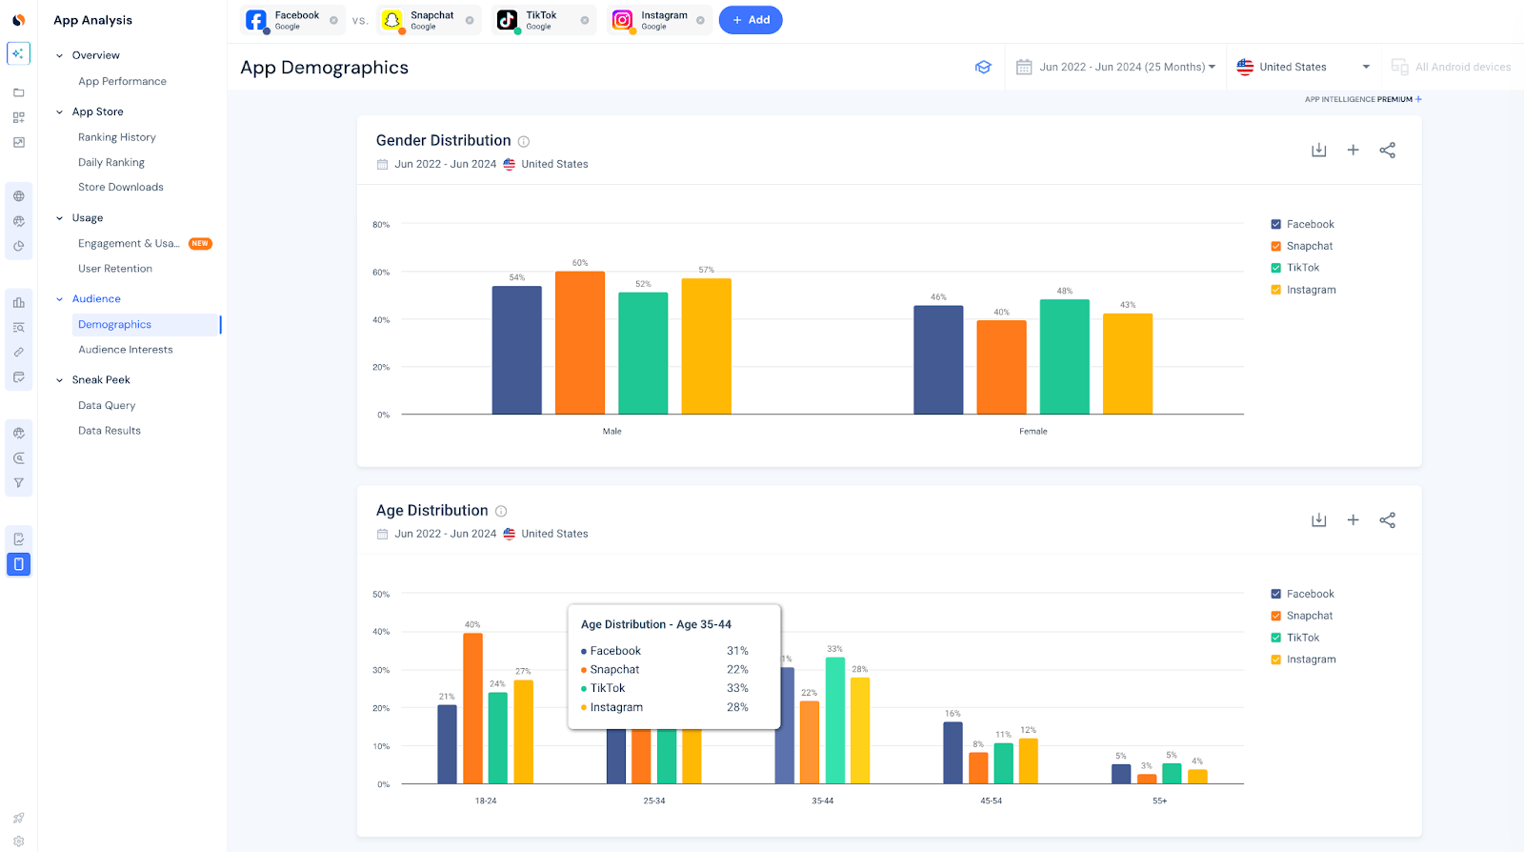1524x852 pixels.
Task: Select the Demographics menu item
Action: click(146, 325)
